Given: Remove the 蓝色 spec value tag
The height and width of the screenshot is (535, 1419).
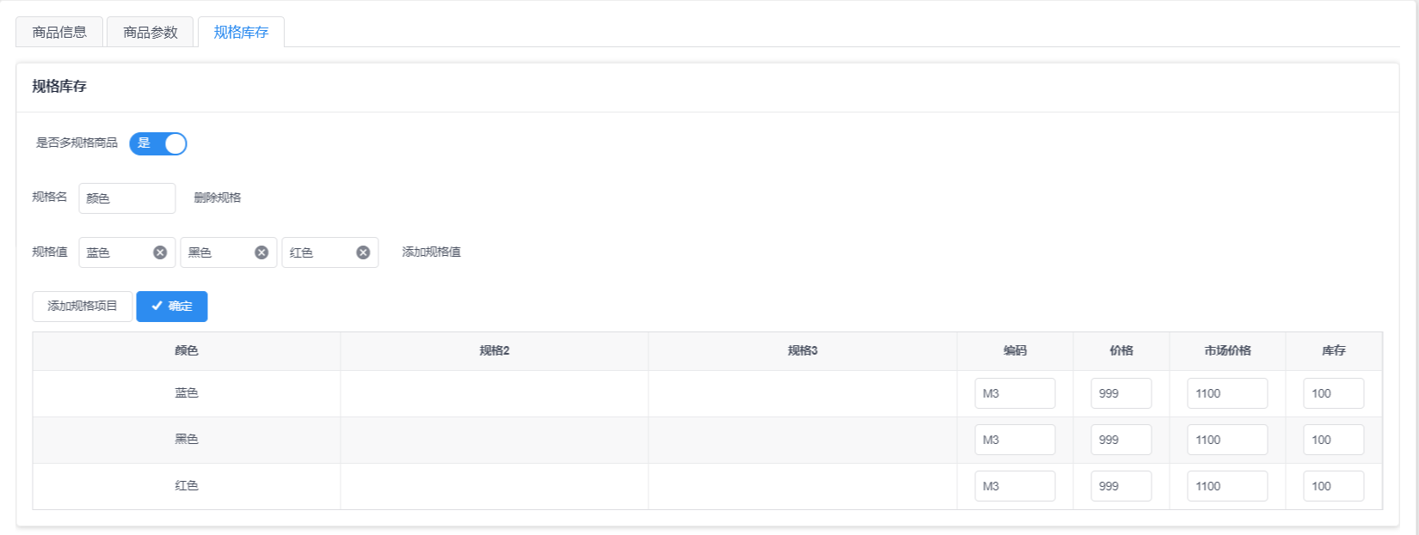Looking at the screenshot, I should click(x=160, y=252).
